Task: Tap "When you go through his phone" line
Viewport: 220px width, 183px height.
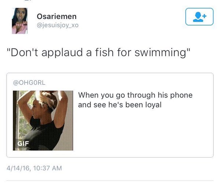Action: pos(135,95)
